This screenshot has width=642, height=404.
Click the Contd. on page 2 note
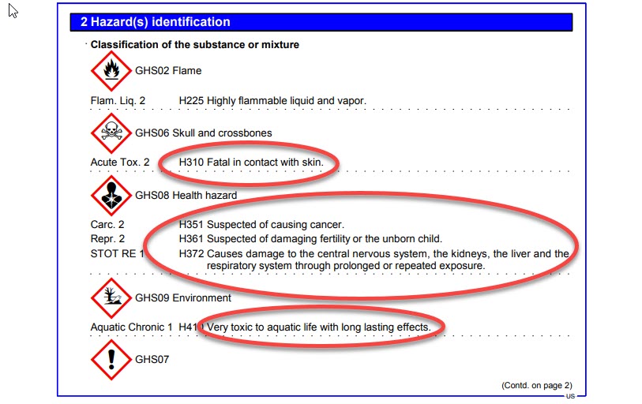(536, 385)
